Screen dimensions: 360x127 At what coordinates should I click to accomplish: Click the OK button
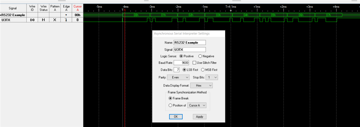[176, 117]
